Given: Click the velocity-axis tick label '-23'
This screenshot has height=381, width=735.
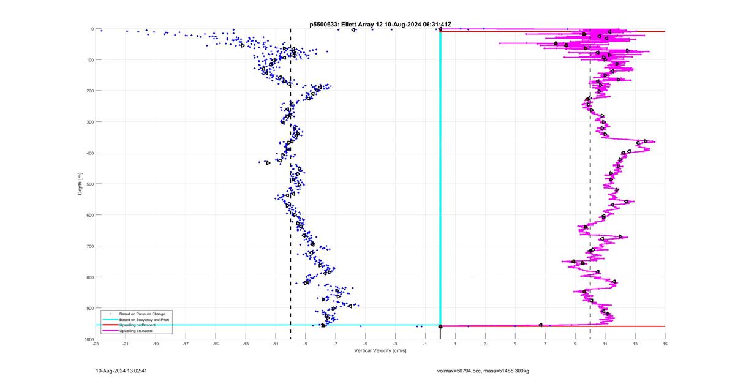Looking at the screenshot, I should [96, 344].
